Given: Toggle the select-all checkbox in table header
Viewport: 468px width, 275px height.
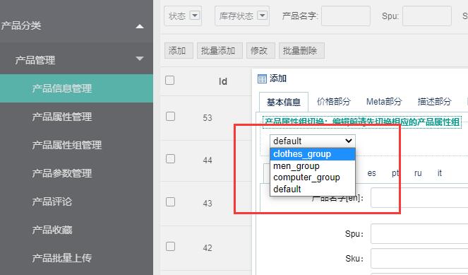Looking at the screenshot, I should [x=170, y=80].
